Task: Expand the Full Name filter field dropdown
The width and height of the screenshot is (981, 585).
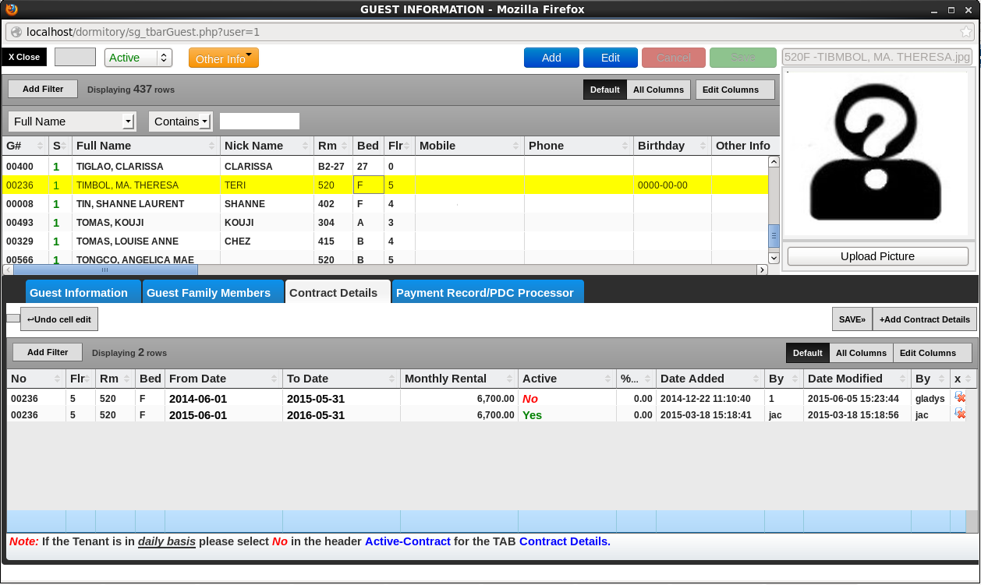Action: pos(128,122)
